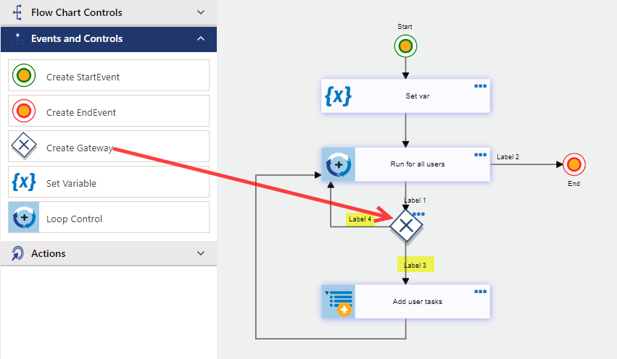The height and width of the screenshot is (359, 617).
Task: Click the highlighted Label 4 connector label
Action: (360, 219)
